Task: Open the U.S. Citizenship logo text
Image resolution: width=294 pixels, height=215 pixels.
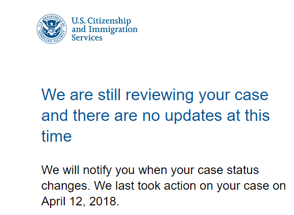Action: coord(101,21)
